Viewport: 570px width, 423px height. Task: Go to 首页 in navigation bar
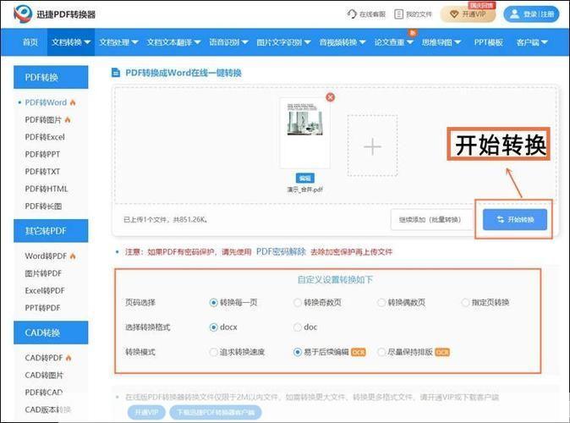[x=30, y=42]
